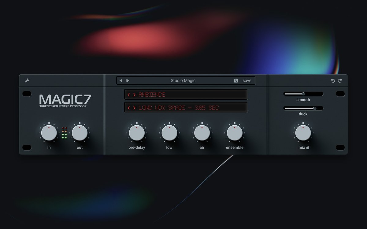Click the lock icon next to mix

307,147
